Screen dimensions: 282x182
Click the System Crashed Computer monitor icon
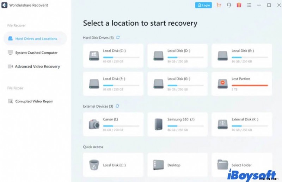(x=10, y=52)
